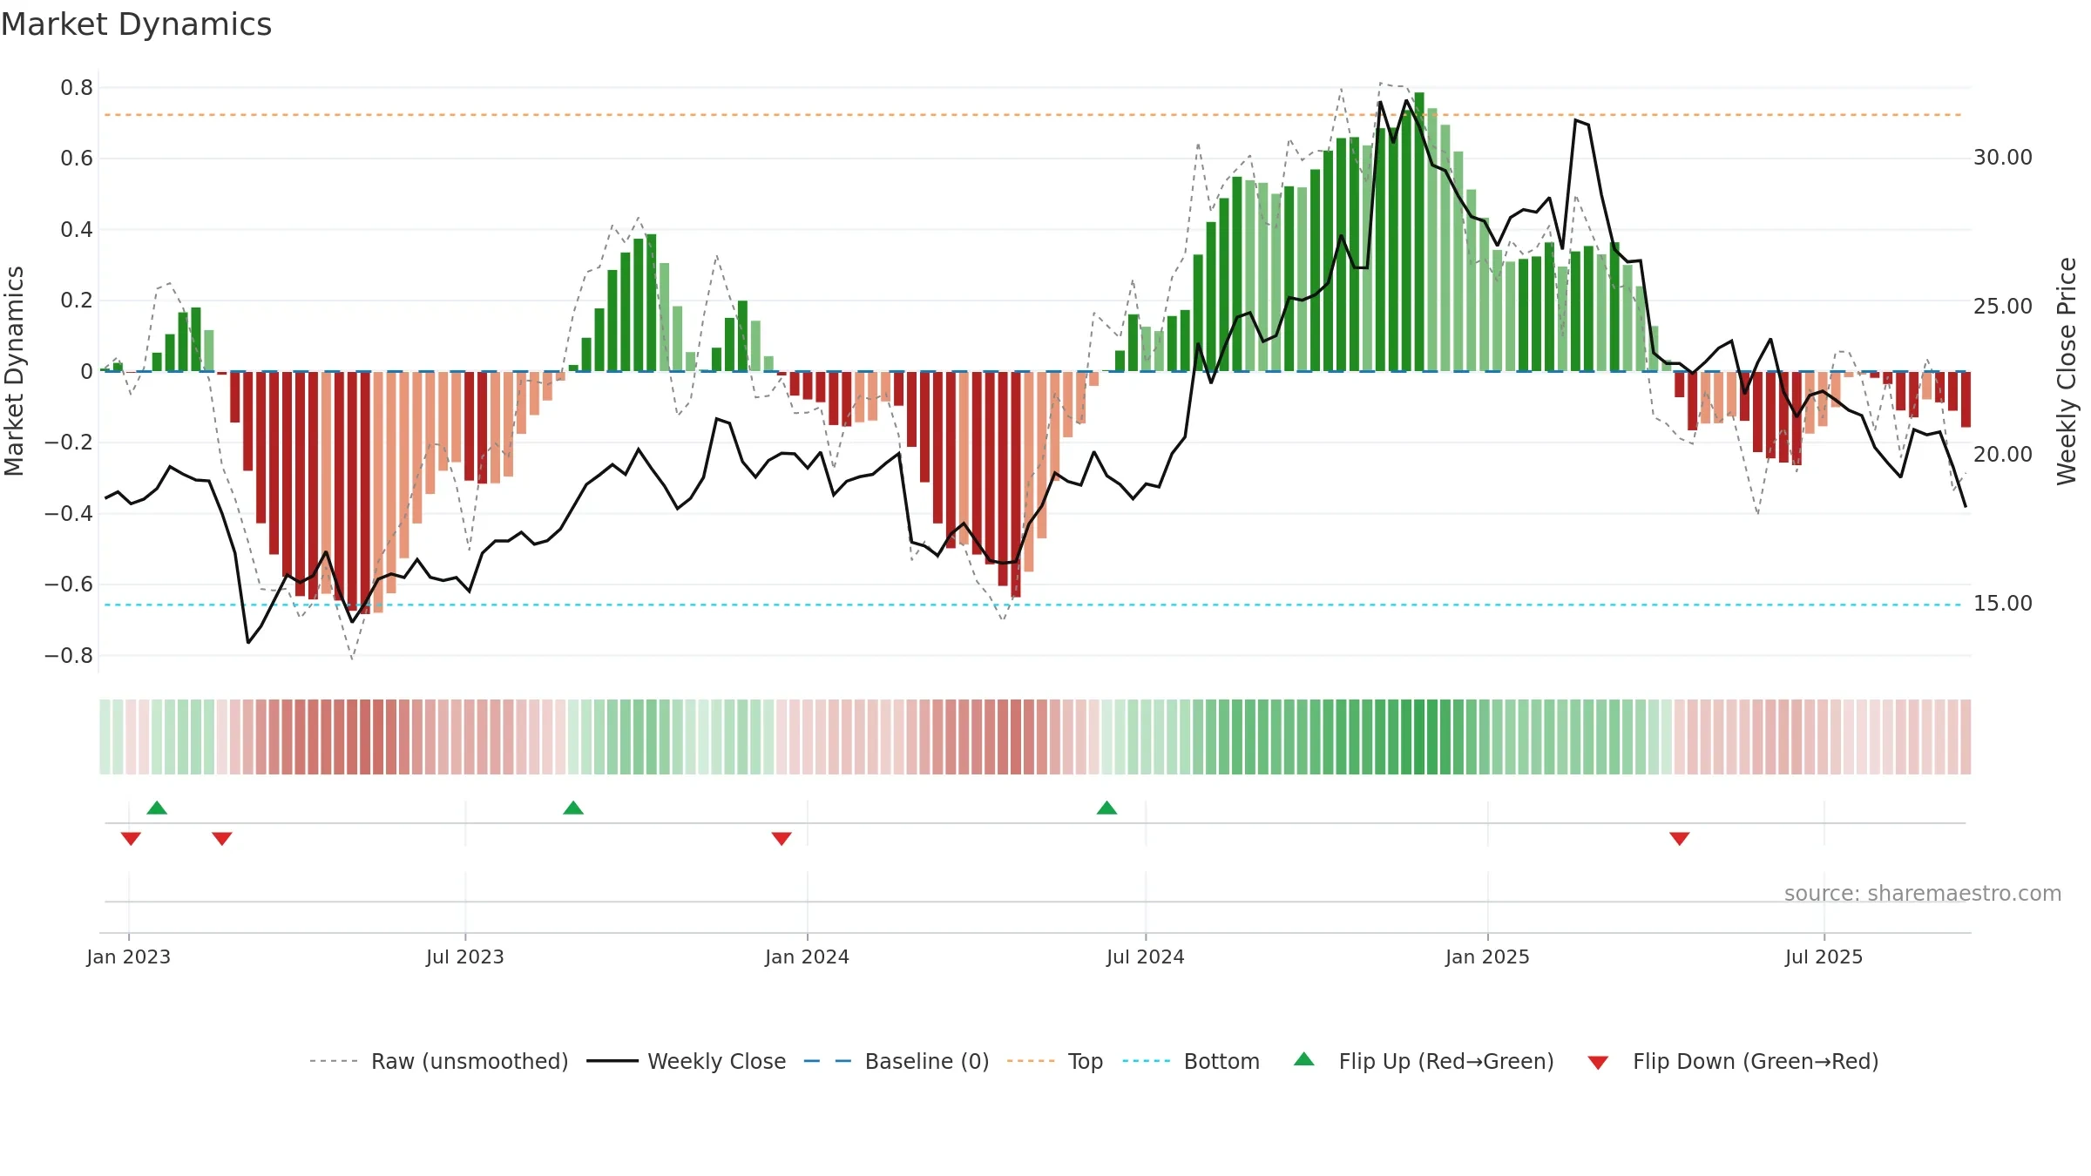Click the Jan 2024 x-axis label
2091x1176 pixels.
[808, 956]
